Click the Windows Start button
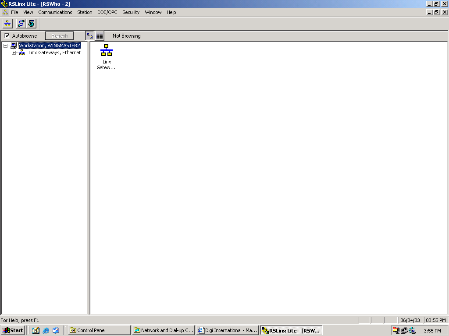 point(13,330)
